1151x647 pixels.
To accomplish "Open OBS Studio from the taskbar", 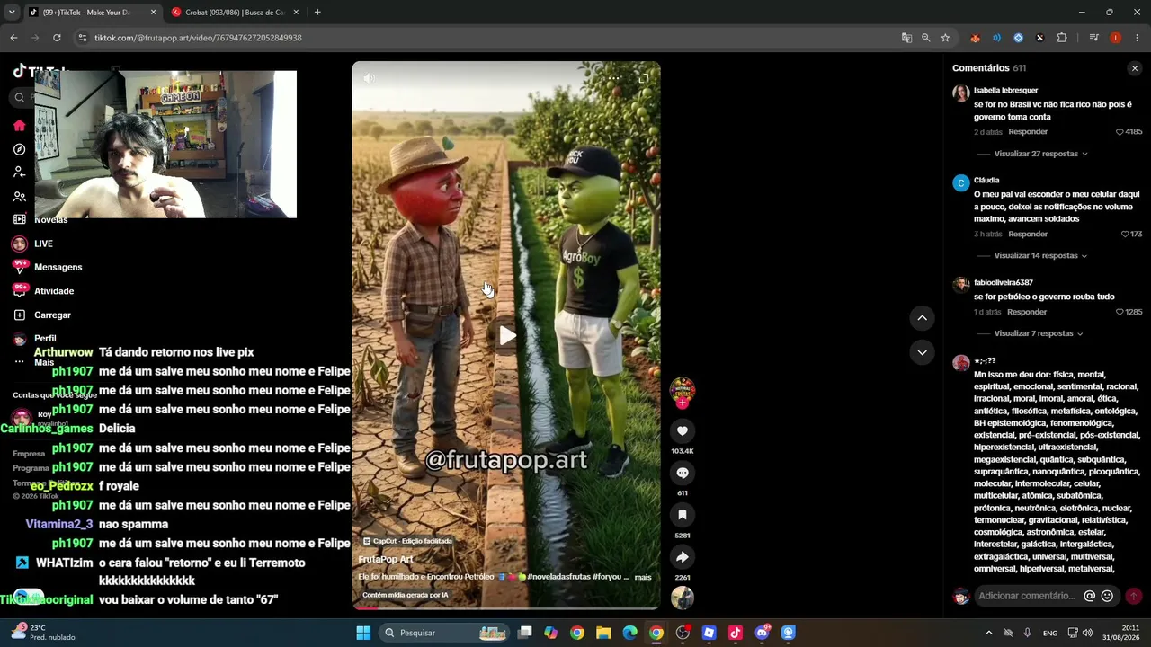I will (x=683, y=633).
